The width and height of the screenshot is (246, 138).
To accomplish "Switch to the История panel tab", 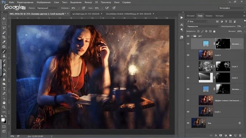I will click(191, 16).
